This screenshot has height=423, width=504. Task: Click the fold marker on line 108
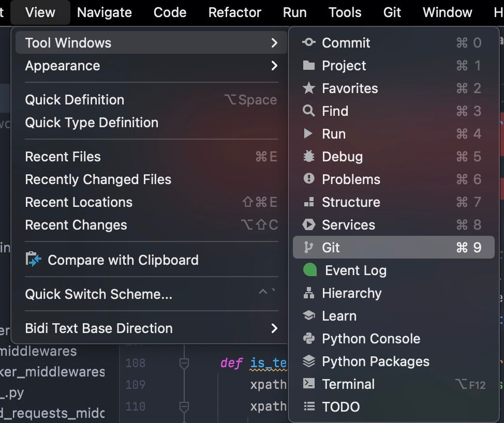coord(184,364)
